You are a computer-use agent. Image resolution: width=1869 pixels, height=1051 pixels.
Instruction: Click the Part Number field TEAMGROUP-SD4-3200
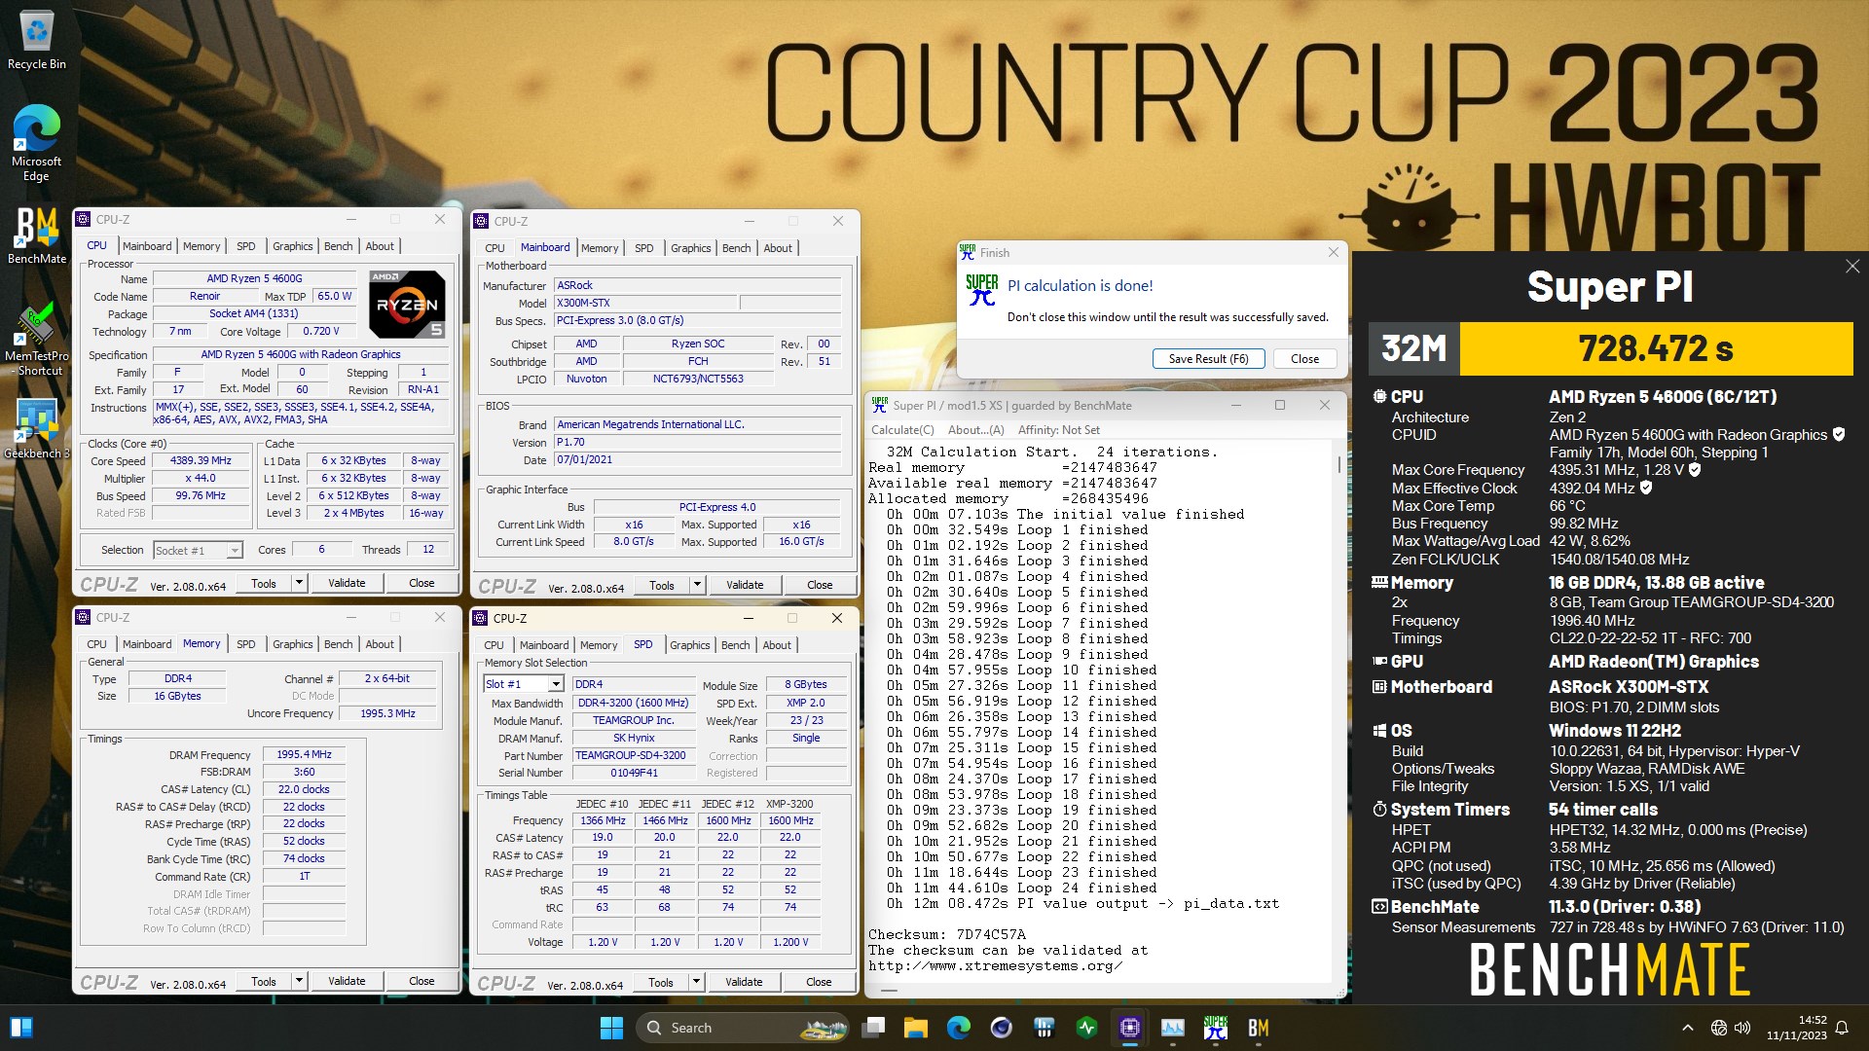pyautogui.click(x=633, y=755)
